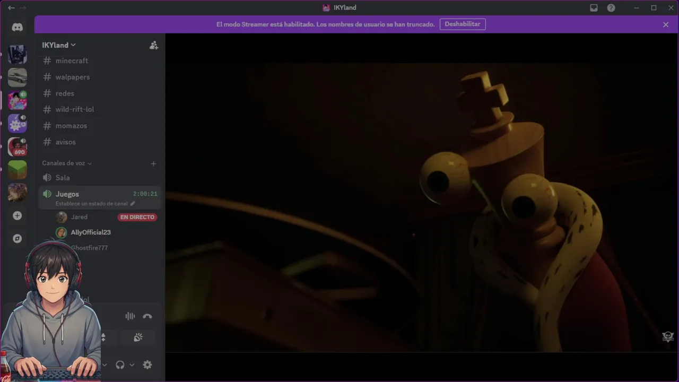Dismiss the Streamer mode banner

pyautogui.click(x=666, y=24)
